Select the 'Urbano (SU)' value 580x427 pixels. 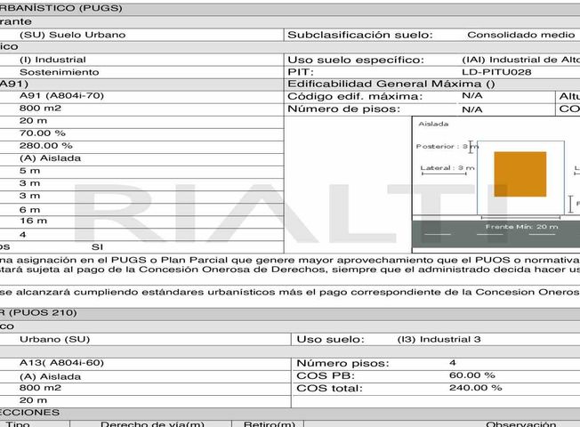55,339
